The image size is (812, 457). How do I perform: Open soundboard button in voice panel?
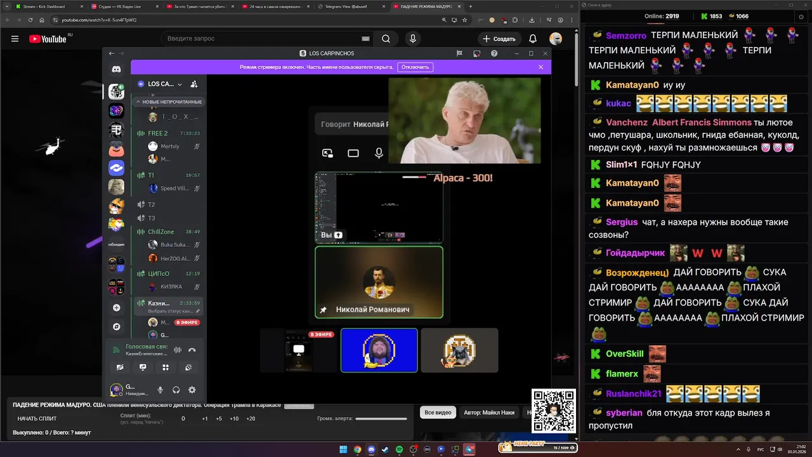pos(188,367)
